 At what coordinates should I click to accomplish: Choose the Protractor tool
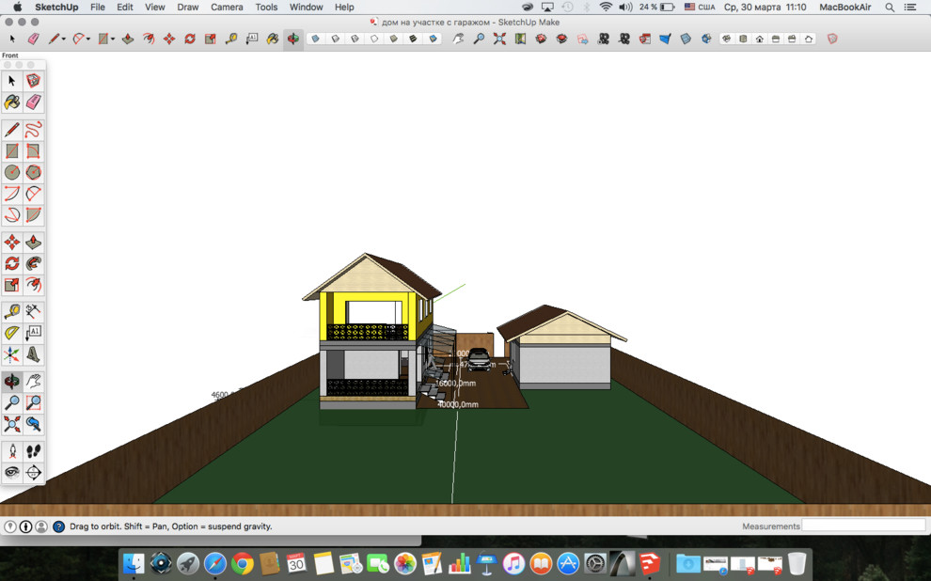click(x=12, y=333)
